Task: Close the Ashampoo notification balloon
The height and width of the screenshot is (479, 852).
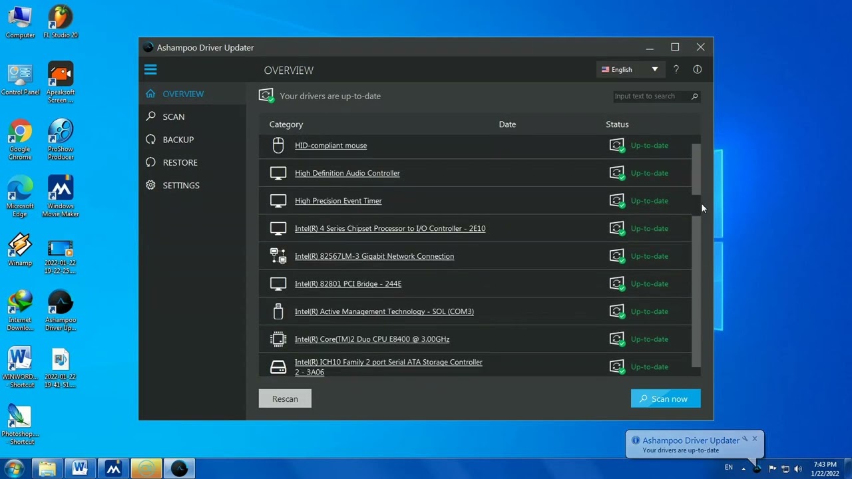Action: point(755,439)
